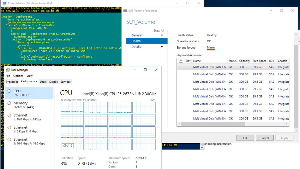Click the OK button in volume properties
Image resolution: width=300 pixels, height=169 pixels.
coord(245,138)
